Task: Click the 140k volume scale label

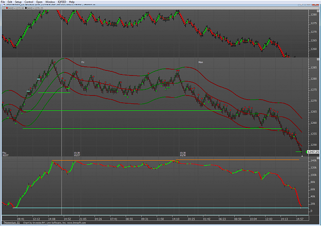Action: [x=313, y=160]
